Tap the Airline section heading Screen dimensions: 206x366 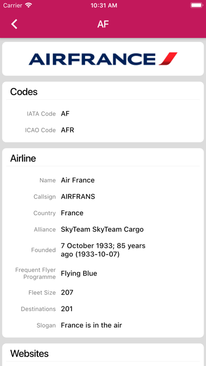point(23,158)
